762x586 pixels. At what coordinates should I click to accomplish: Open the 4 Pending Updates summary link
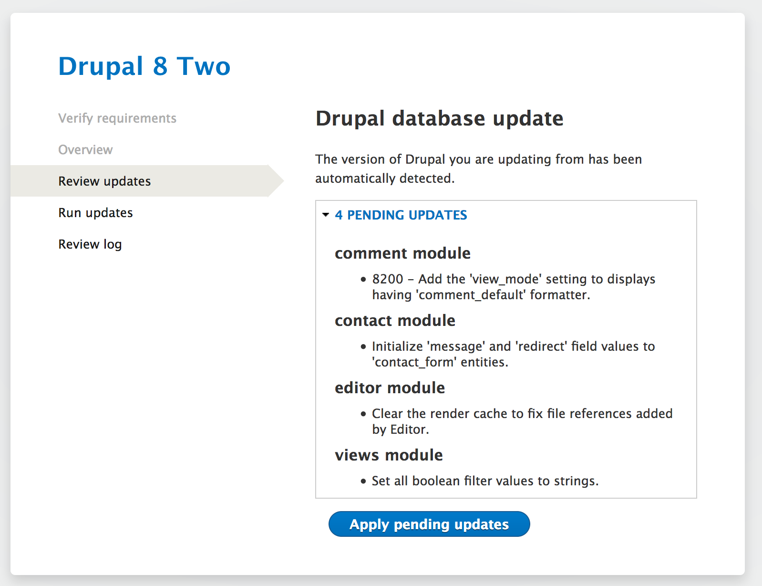coord(401,215)
